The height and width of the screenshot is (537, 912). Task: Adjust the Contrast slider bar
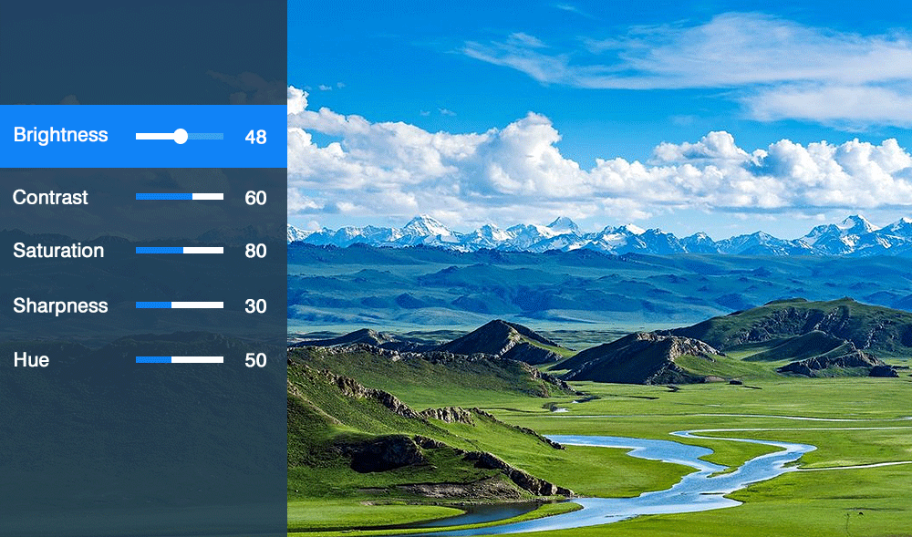coord(180,196)
